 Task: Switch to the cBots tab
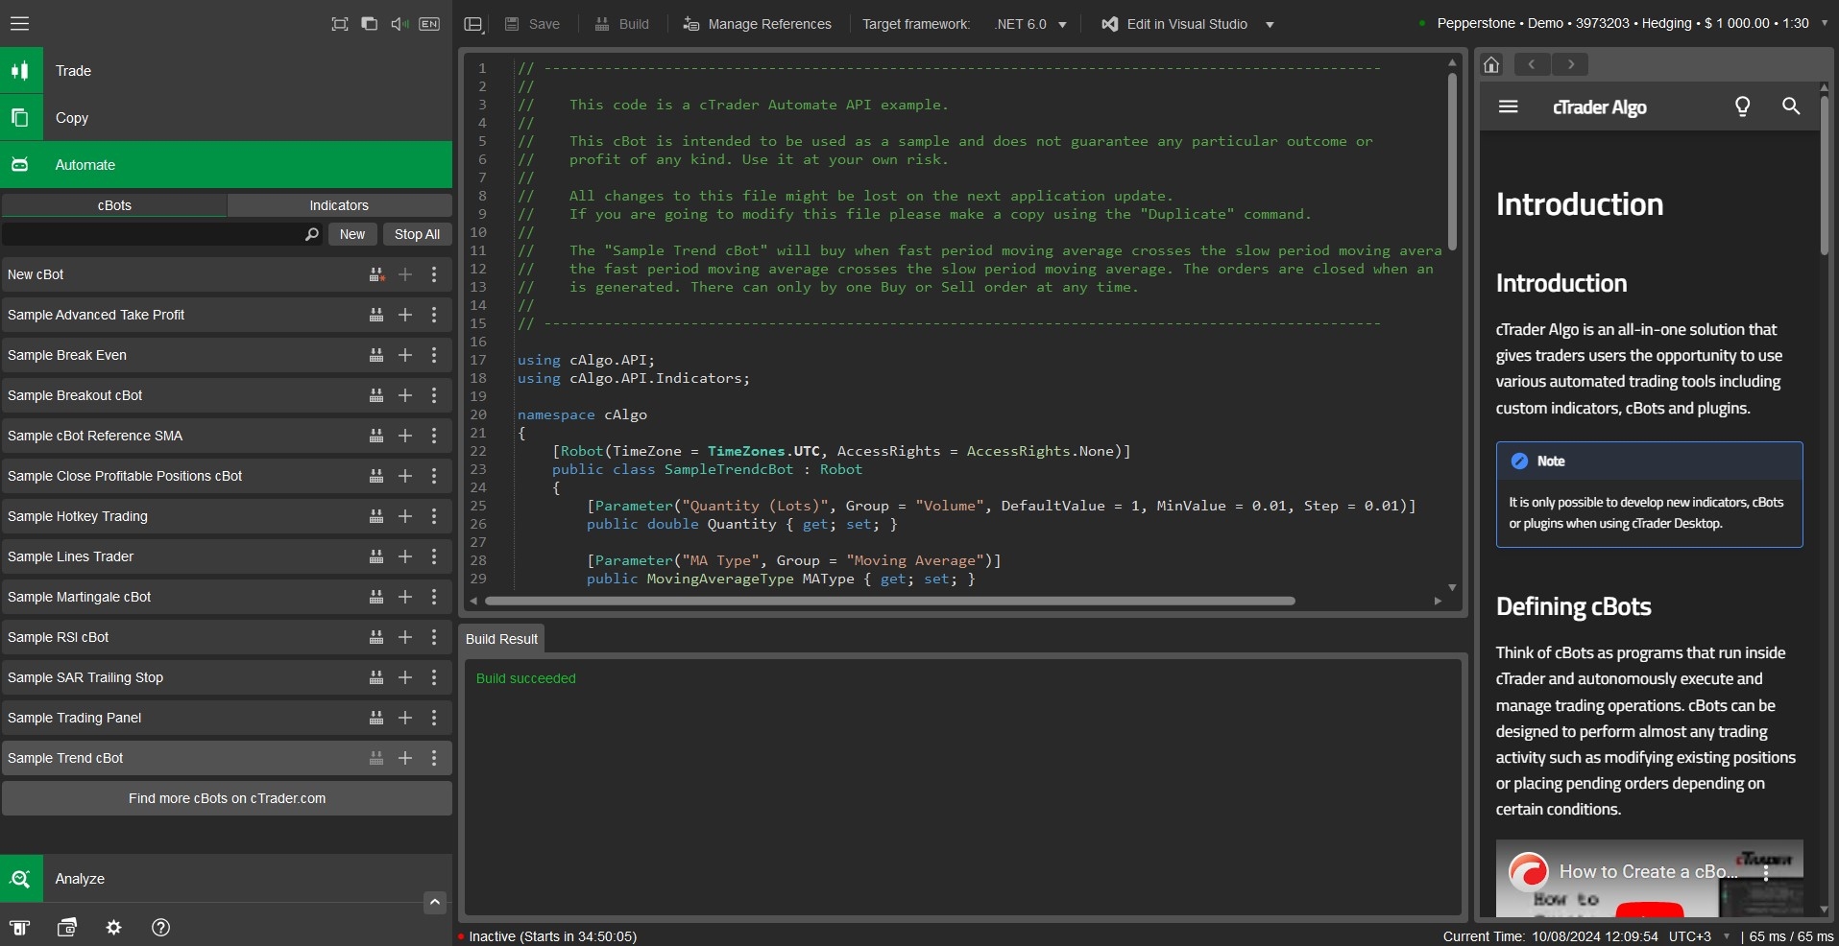[x=114, y=205]
